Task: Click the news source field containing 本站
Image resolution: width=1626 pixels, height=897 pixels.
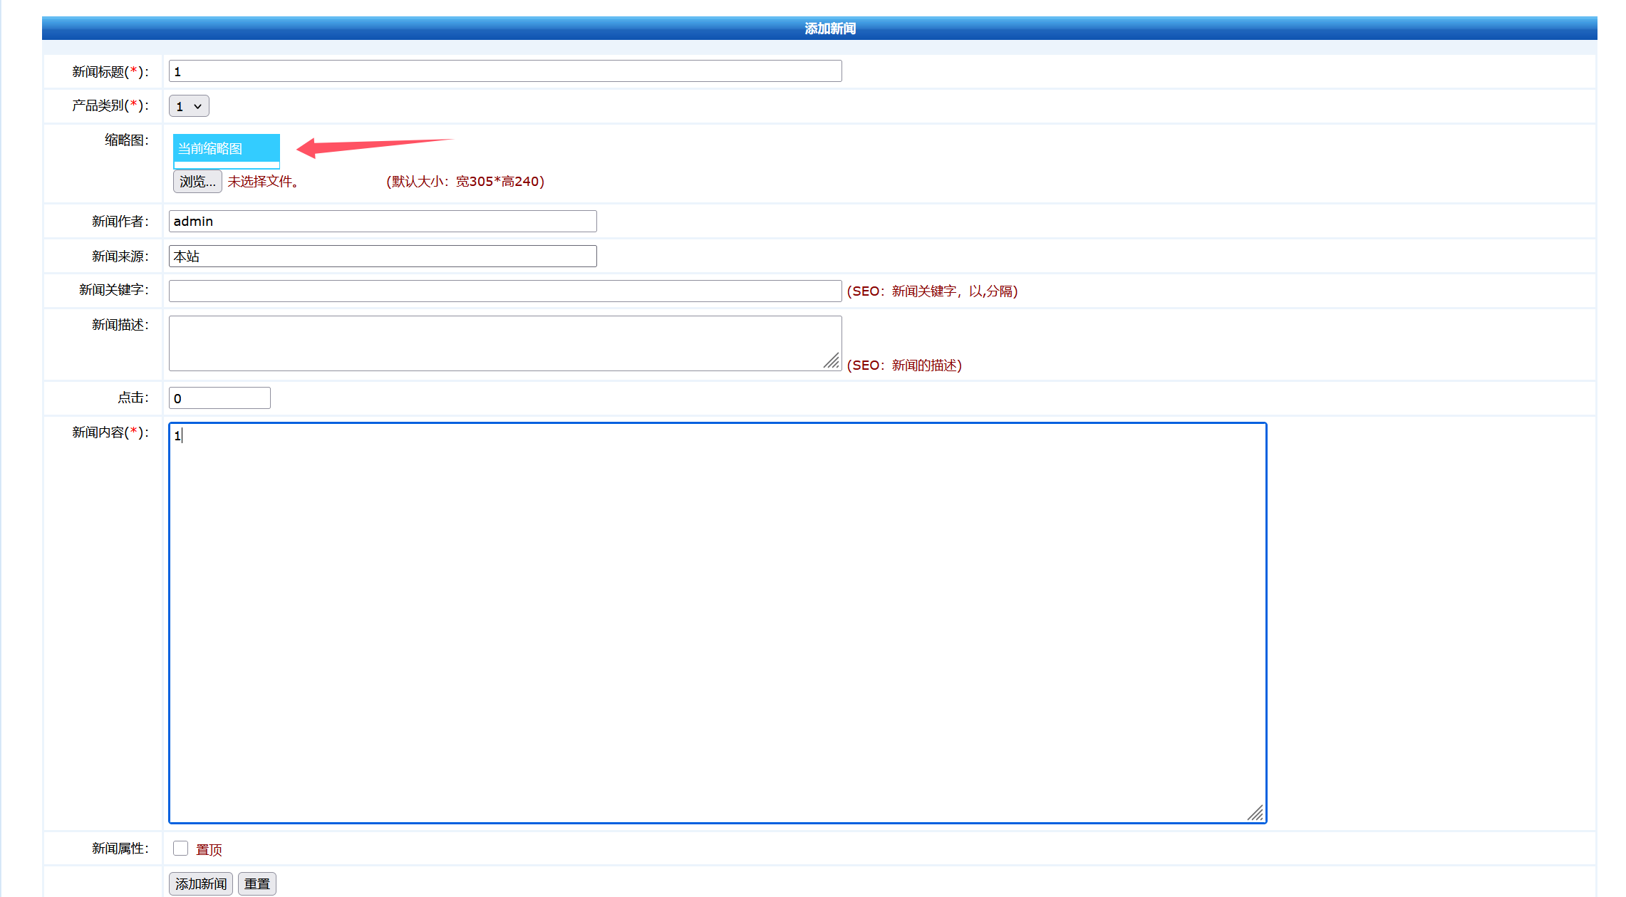Action: [382, 256]
